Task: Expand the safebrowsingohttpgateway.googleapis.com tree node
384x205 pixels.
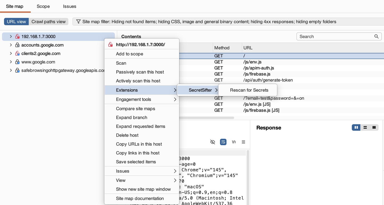Action: (x=11, y=70)
